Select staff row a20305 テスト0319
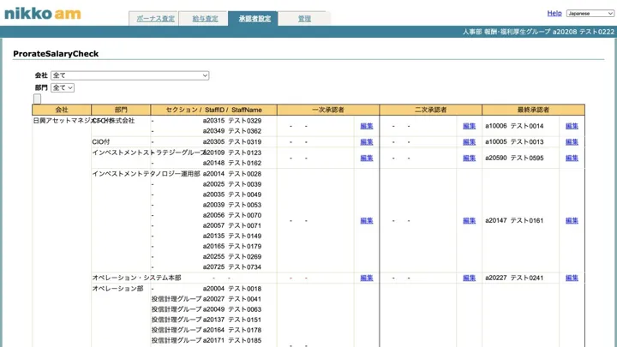The height and width of the screenshot is (347, 617). (x=232, y=141)
